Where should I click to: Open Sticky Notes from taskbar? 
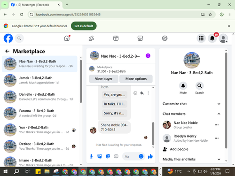tap(38, 171)
